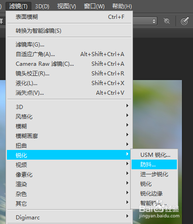Apply 锐化边缘 filter
193x224 pixels.
154,194
